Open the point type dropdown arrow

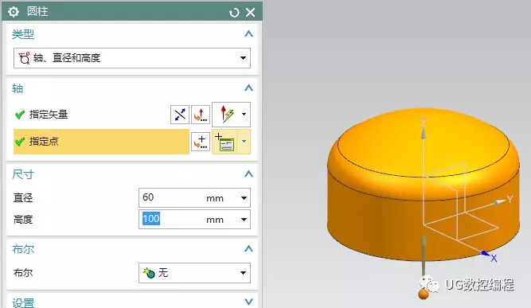coord(244,142)
